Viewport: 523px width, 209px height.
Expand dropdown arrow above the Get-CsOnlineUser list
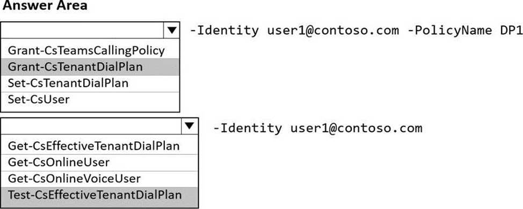[x=190, y=126]
